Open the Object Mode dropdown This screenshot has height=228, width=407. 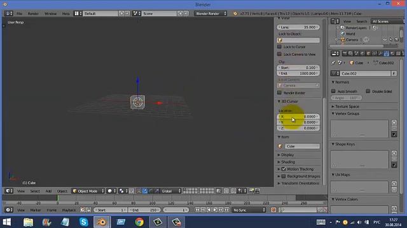coord(88,191)
